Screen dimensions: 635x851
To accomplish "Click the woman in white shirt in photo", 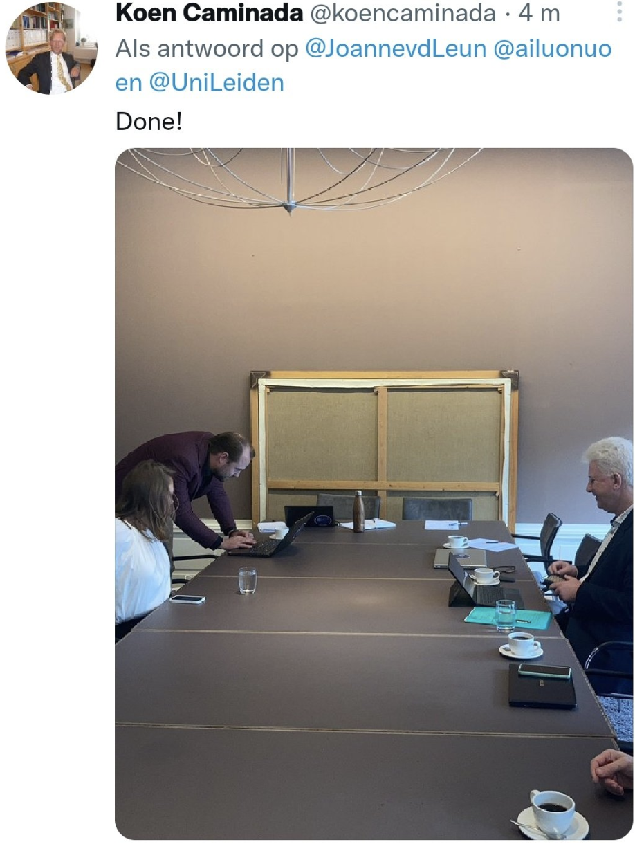I will coord(144,547).
